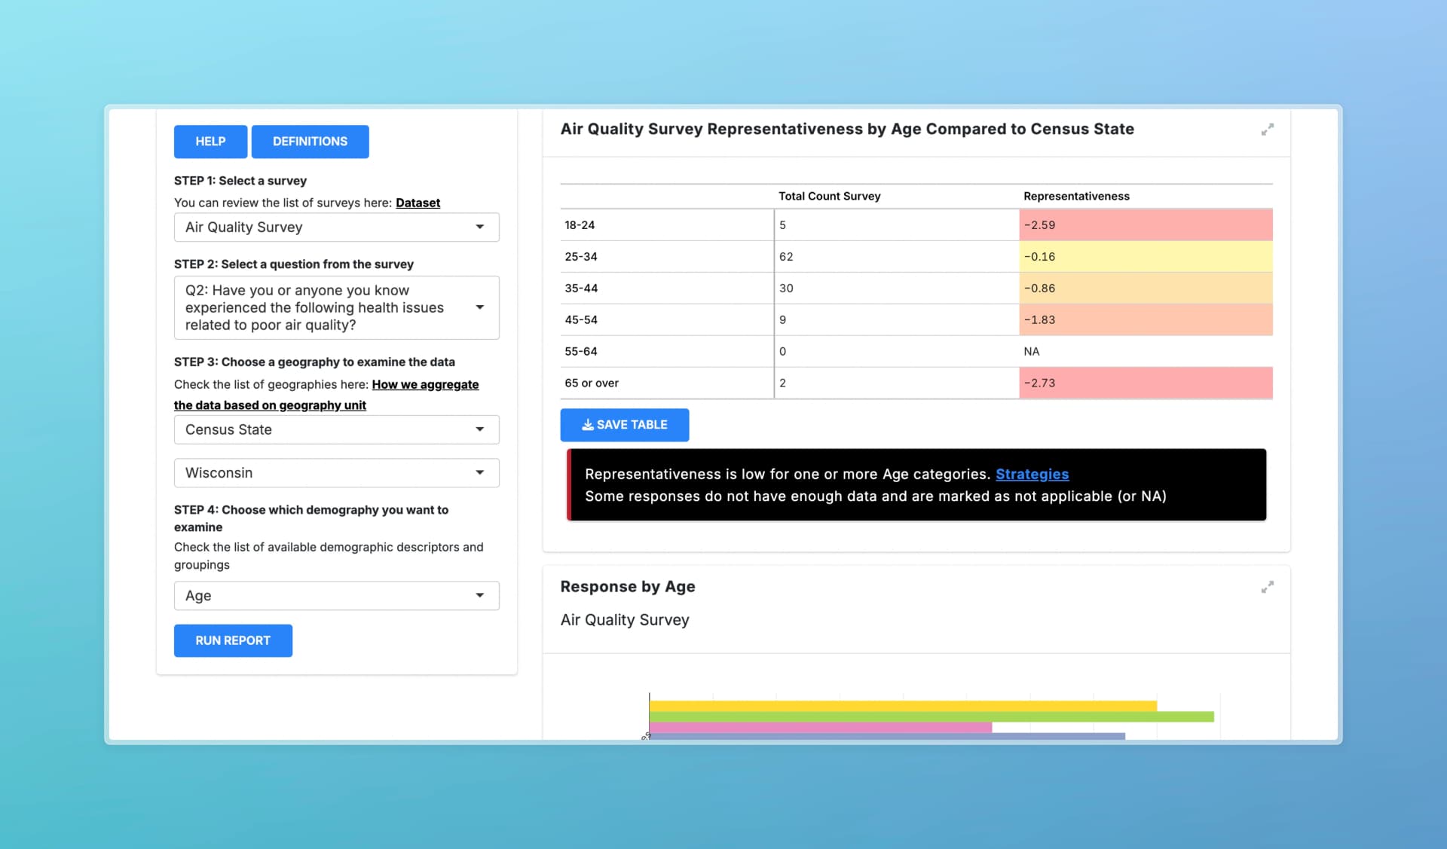
Task: Expand the Representativeness table panel to fullscreen
Action: tap(1268, 130)
